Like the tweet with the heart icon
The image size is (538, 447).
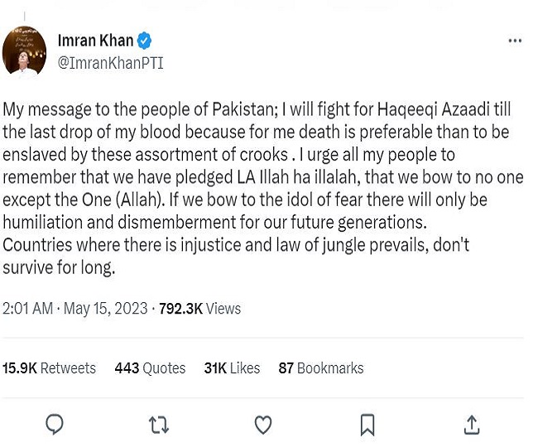tap(263, 425)
